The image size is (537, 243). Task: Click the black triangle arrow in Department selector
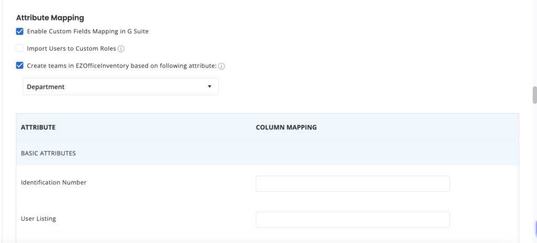(x=210, y=87)
